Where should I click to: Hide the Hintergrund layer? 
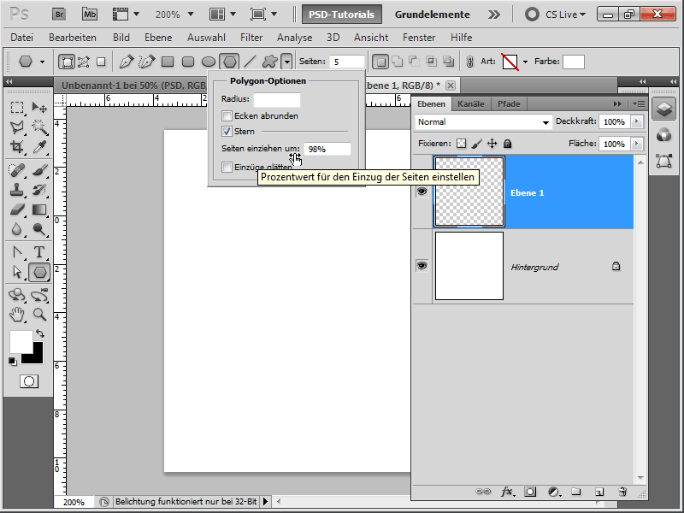pos(422,266)
